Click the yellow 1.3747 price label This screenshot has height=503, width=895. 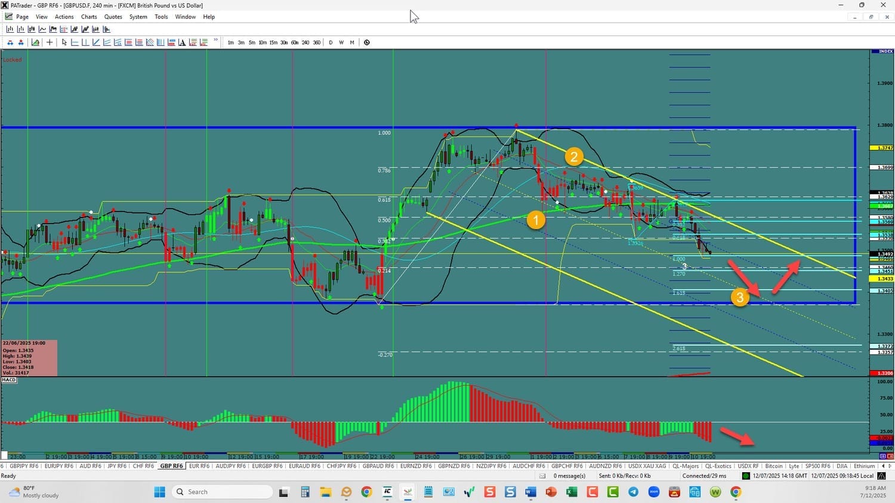pos(881,147)
